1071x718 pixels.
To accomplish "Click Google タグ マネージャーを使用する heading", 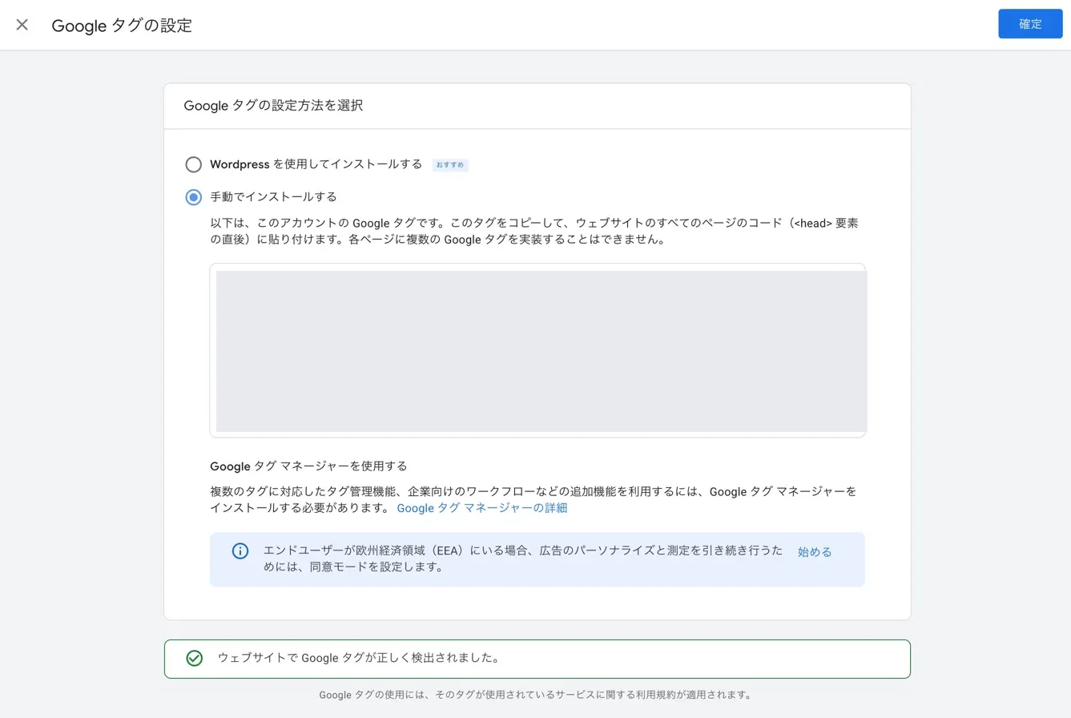I will (x=308, y=466).
